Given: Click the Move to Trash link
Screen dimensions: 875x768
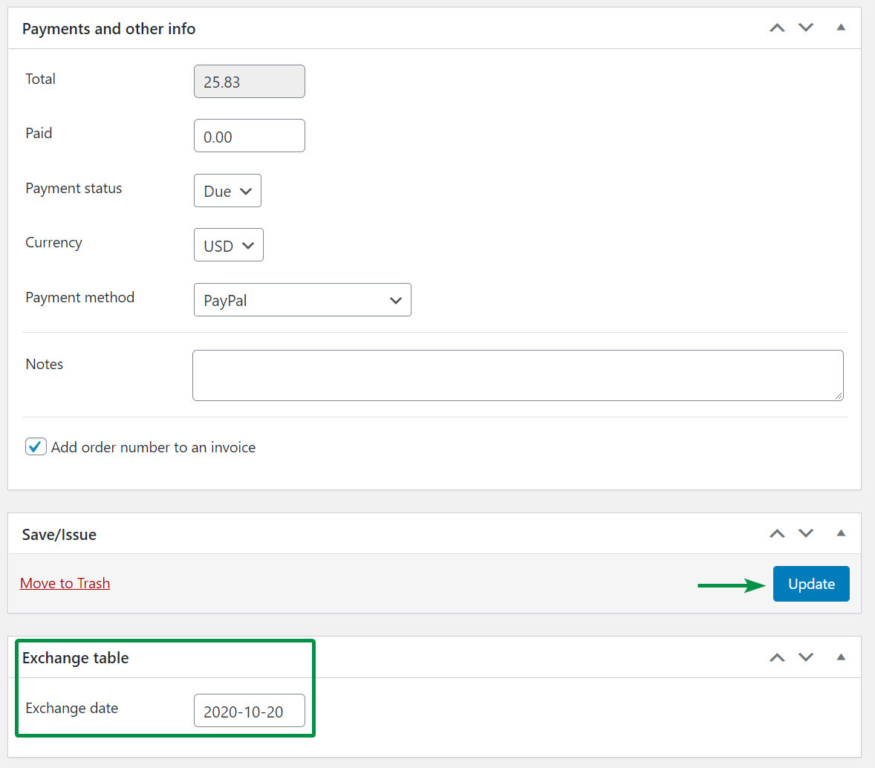Looking at the screenshot, I should click(x=65, y=583).
